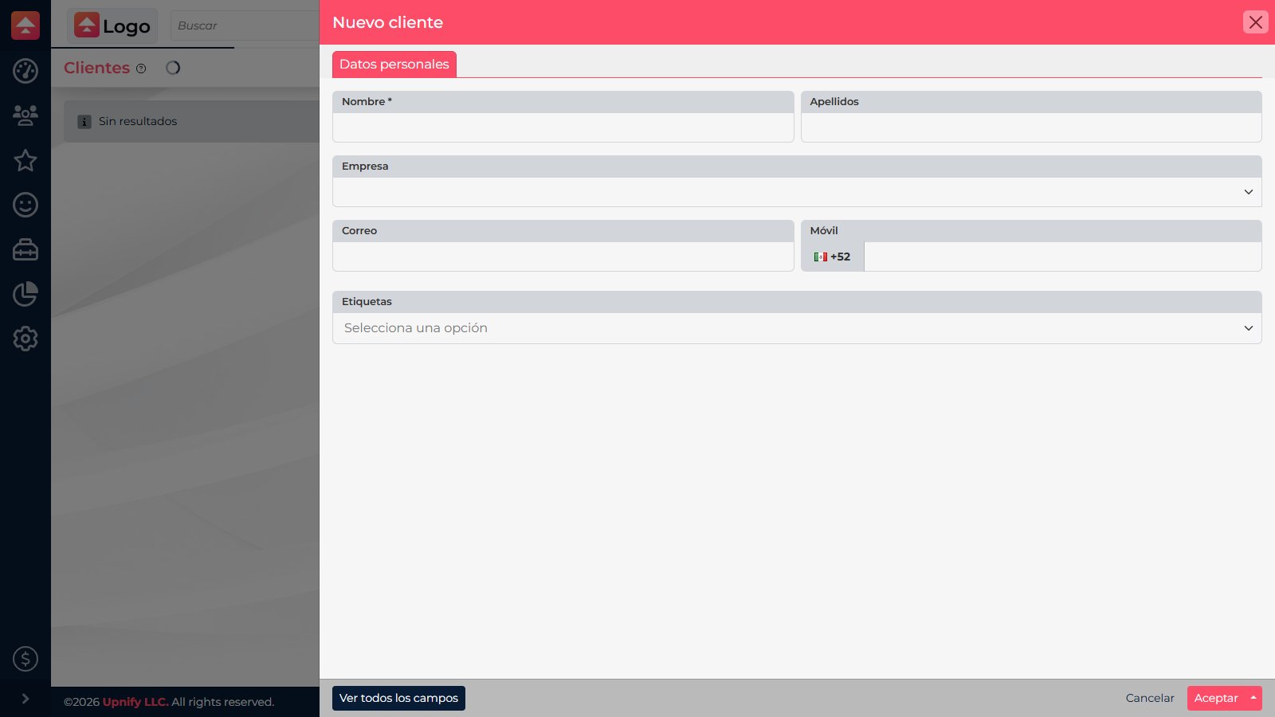Click the Cancelar button

point(1150,698)
